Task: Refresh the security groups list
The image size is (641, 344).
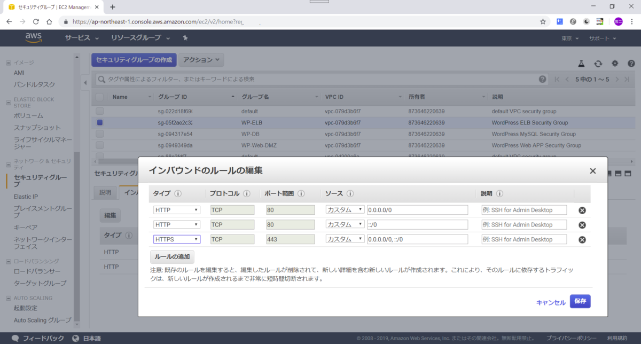Action: 598,64
